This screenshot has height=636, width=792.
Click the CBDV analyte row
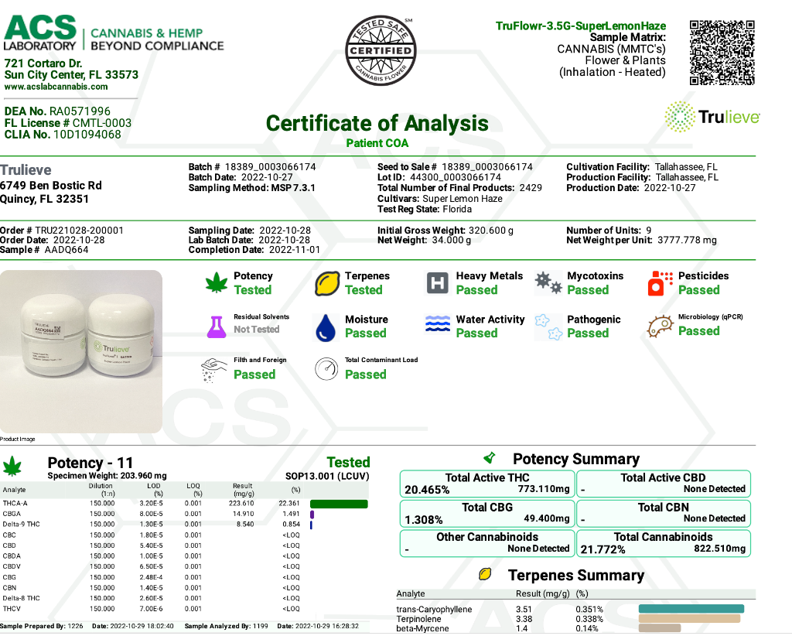click(184, 566)
